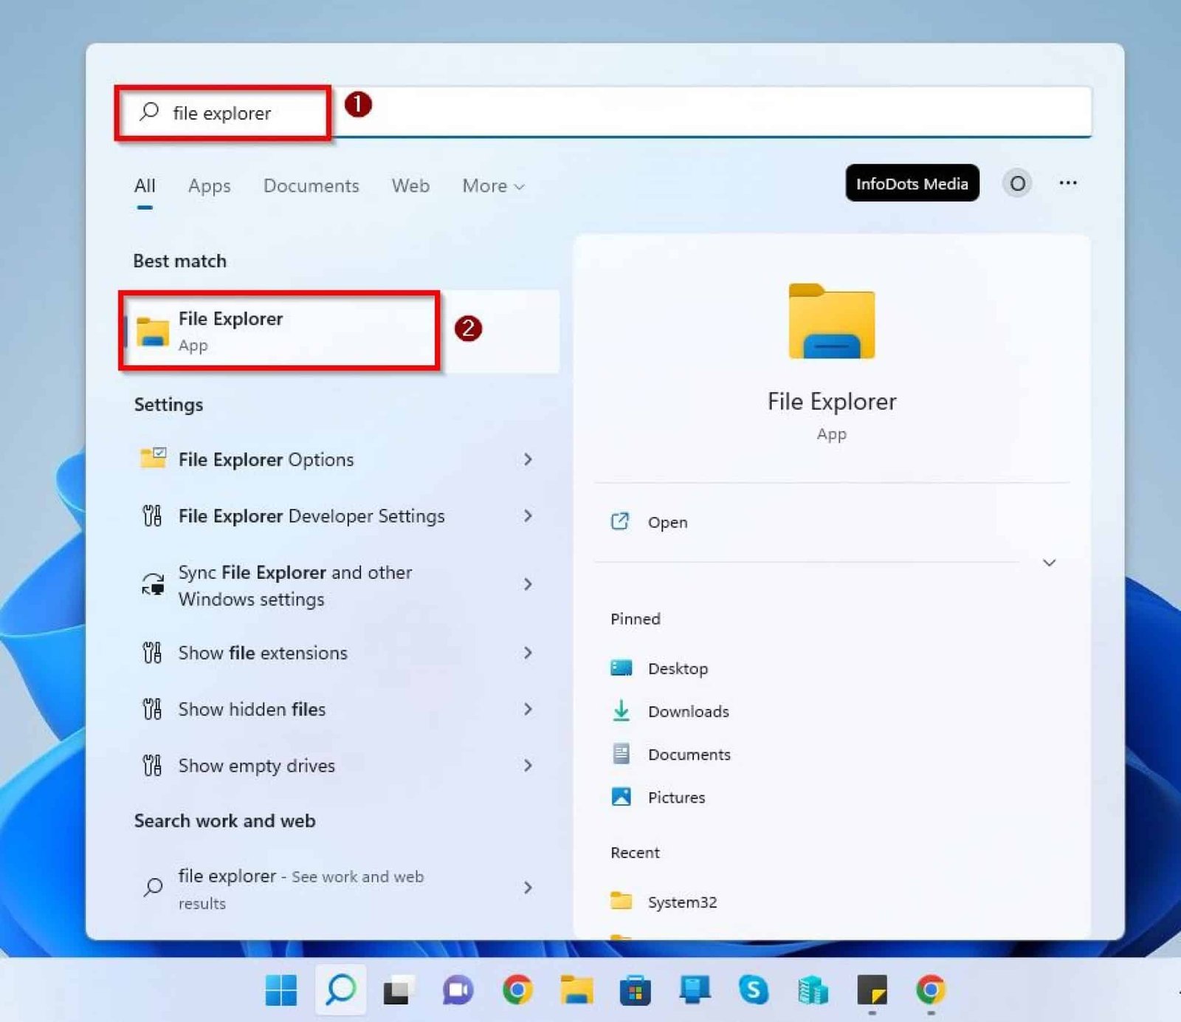Open Chrome icon between Chat and File Explorer
The image size is (1181, 1022).
517,990
